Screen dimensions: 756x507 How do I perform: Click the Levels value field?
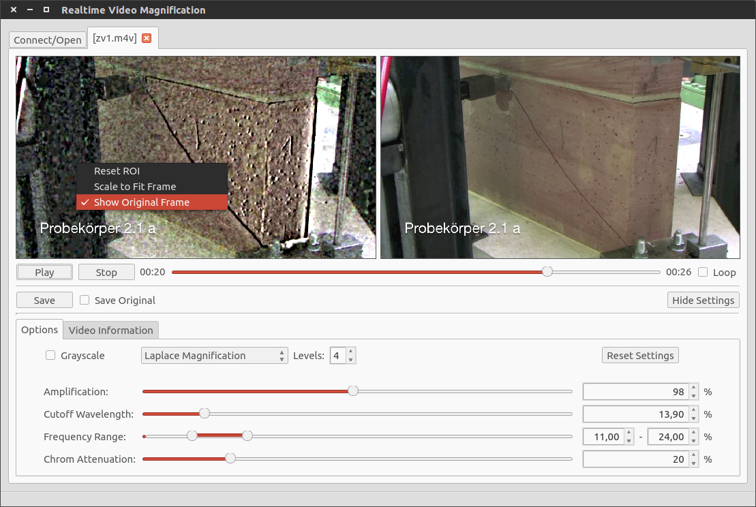pos(337,356)
